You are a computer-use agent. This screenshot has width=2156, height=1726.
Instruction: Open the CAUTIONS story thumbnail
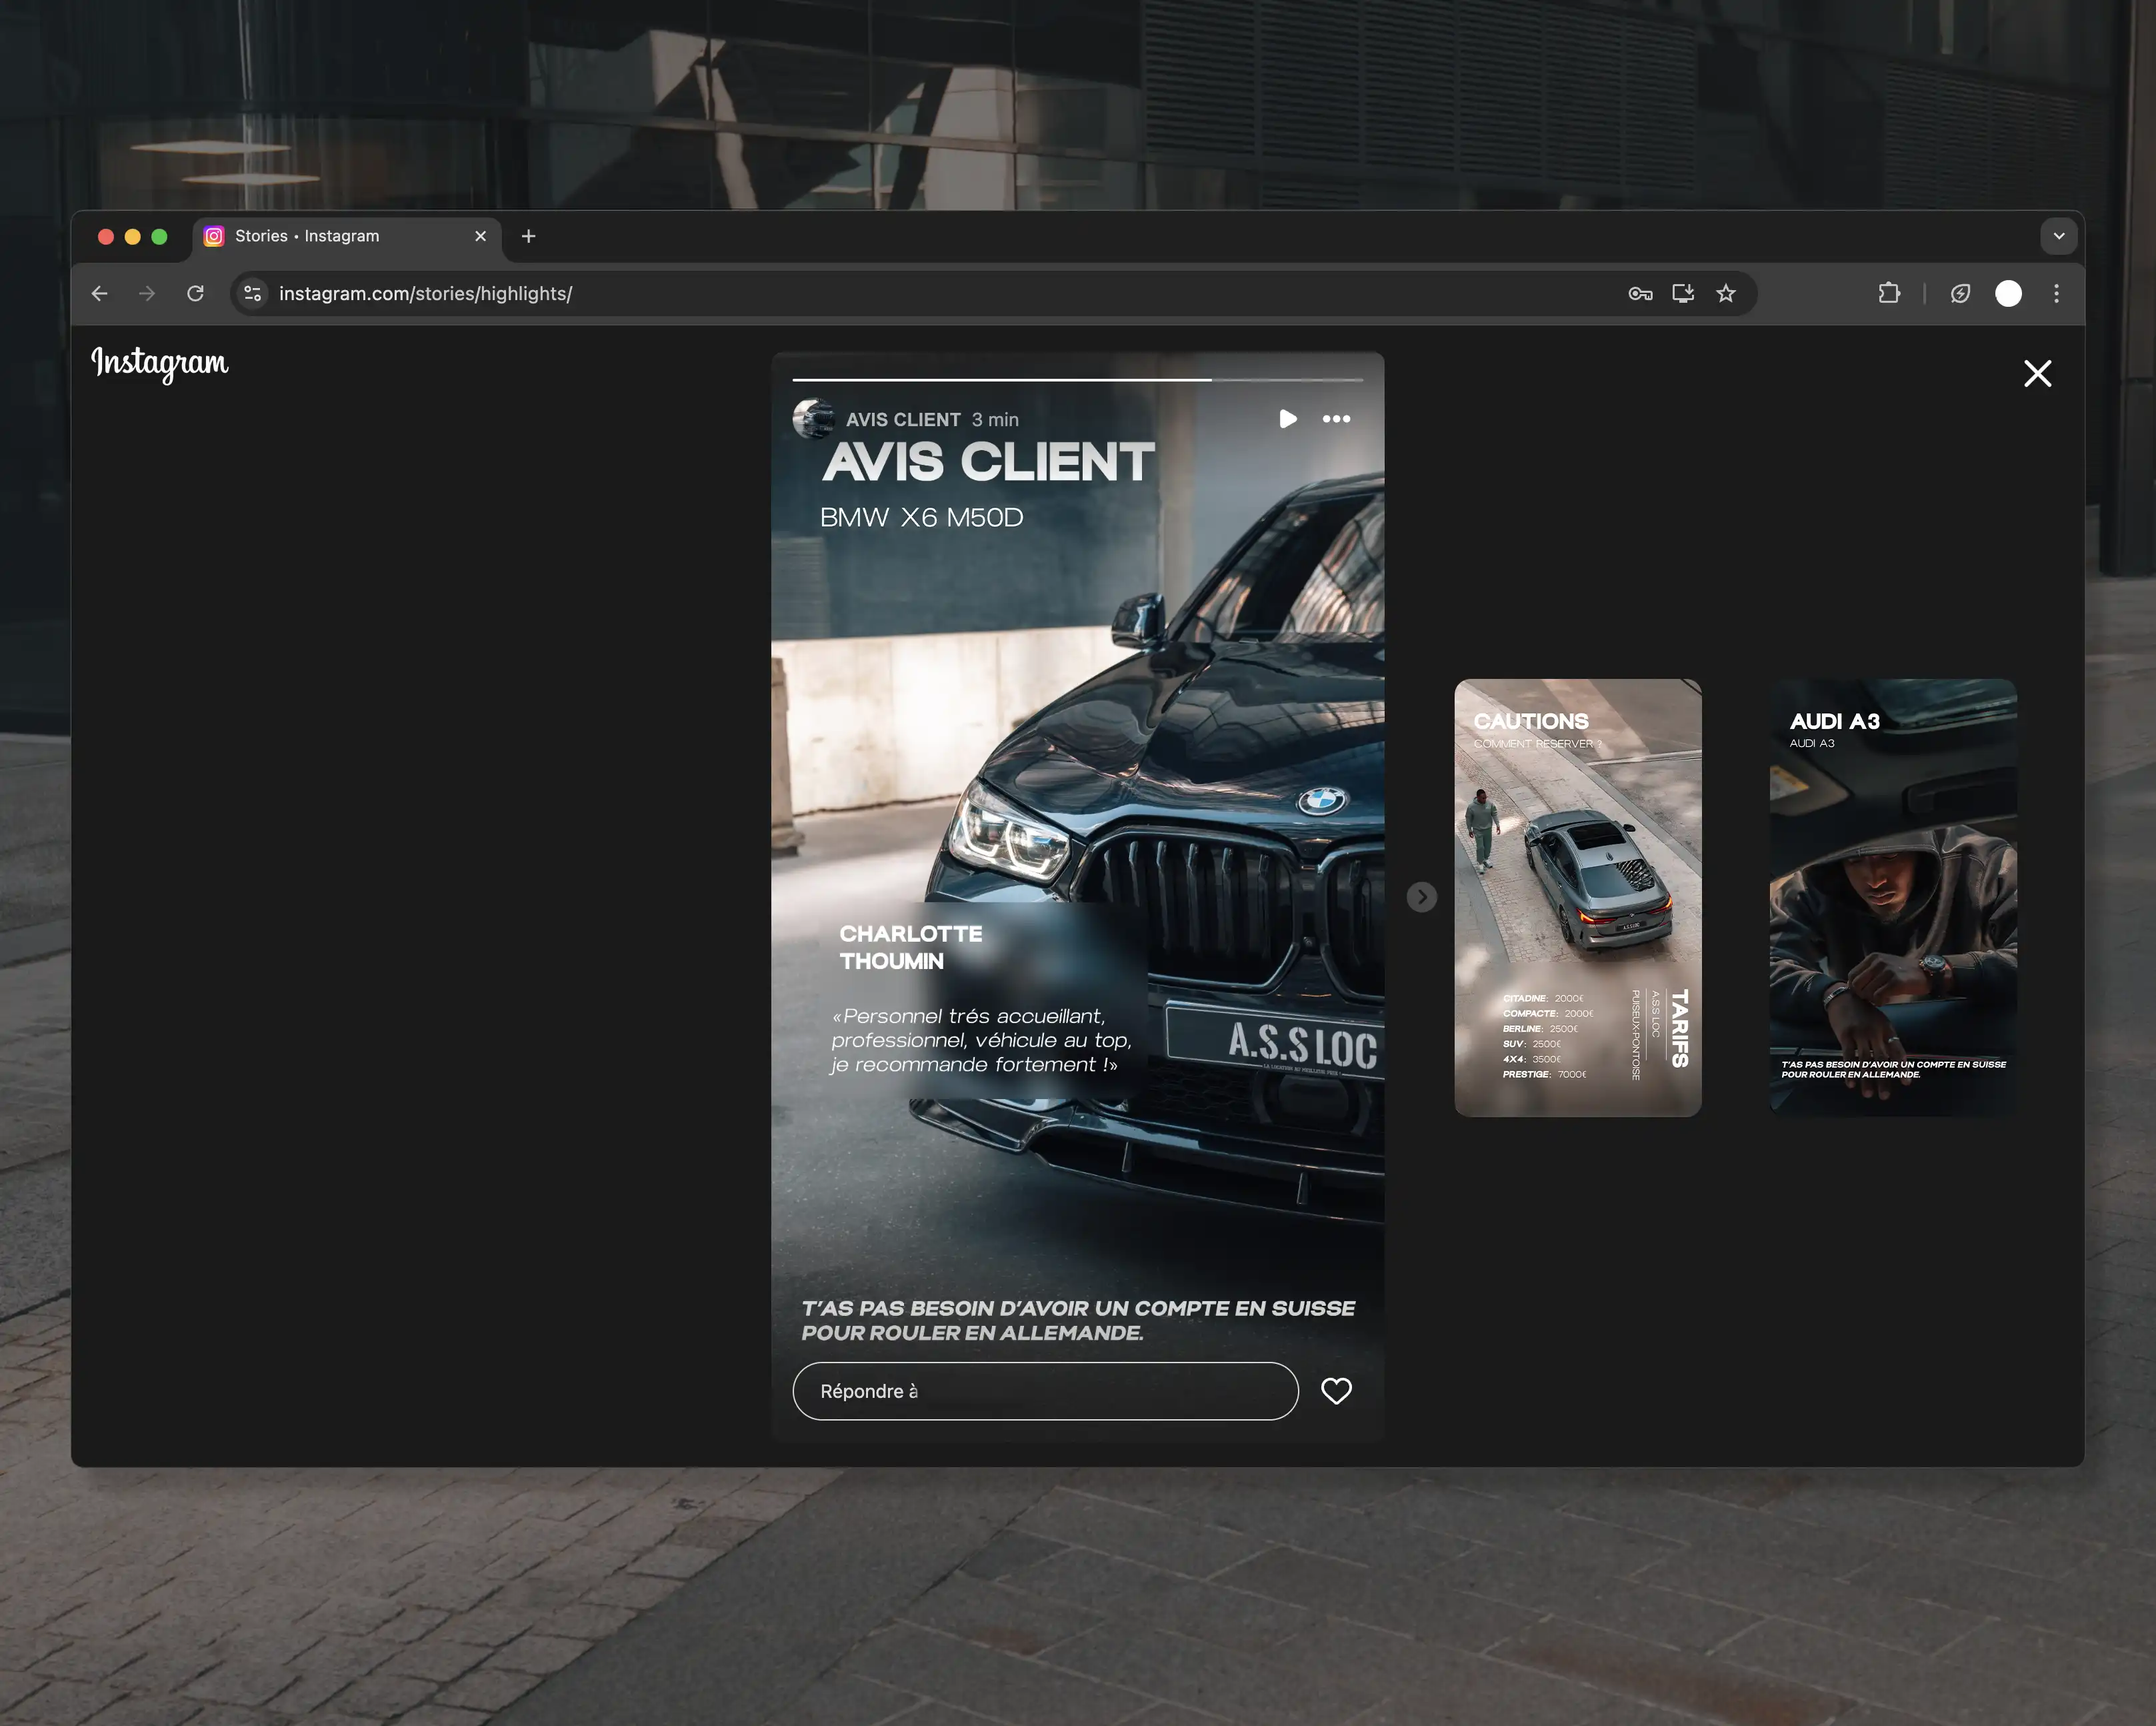click(x=1577, y=898)
